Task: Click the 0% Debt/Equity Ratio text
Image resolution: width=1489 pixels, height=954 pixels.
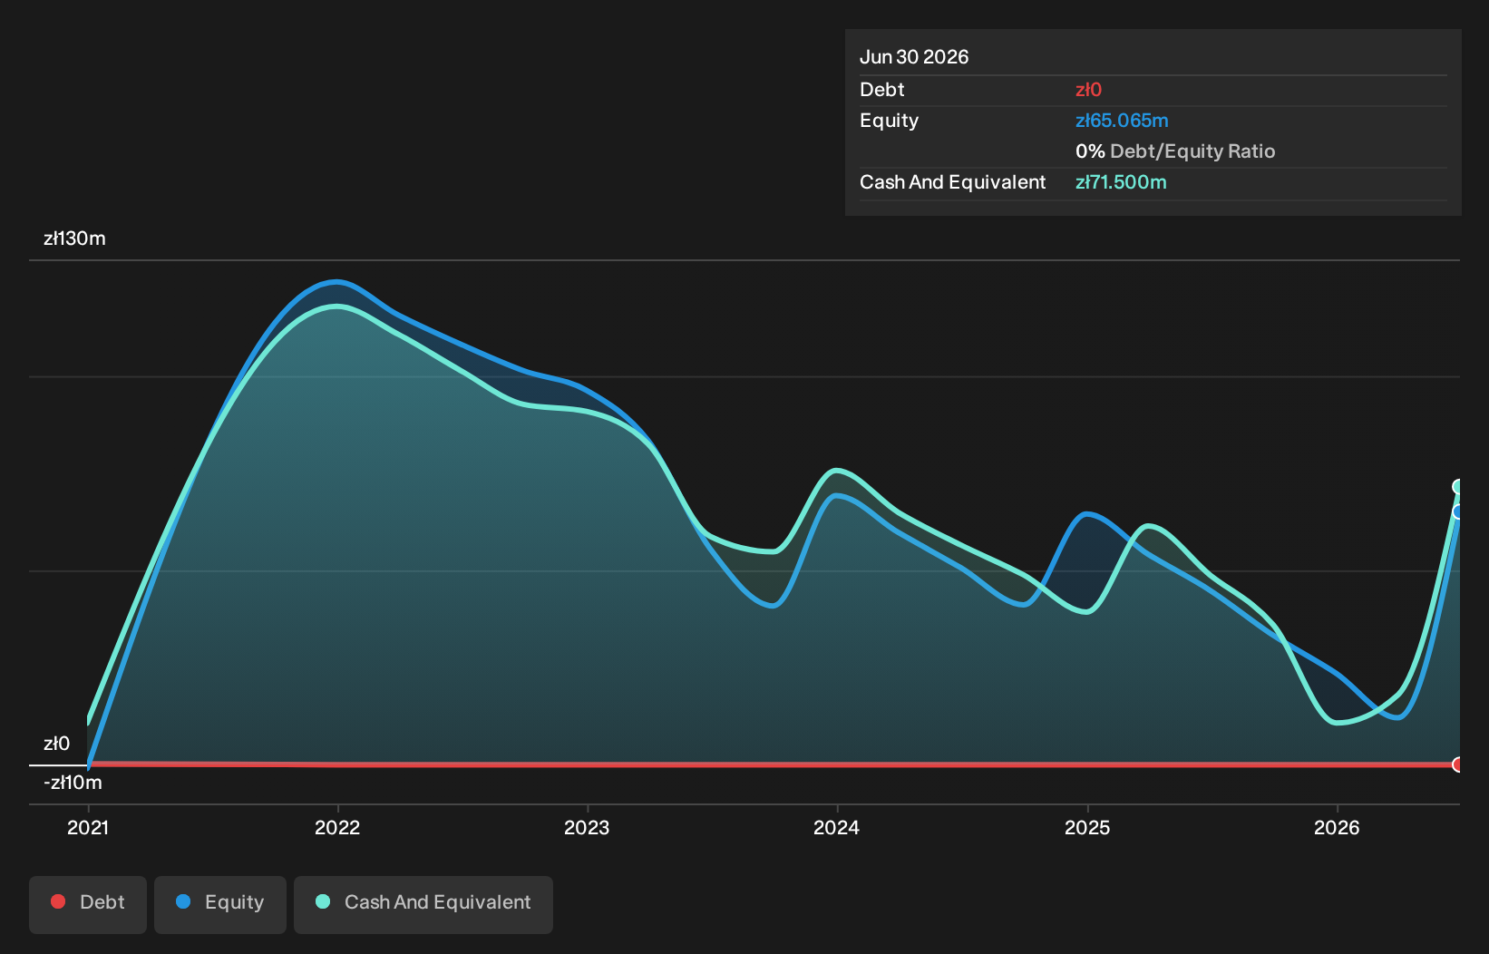Action: coord(1175,151)
